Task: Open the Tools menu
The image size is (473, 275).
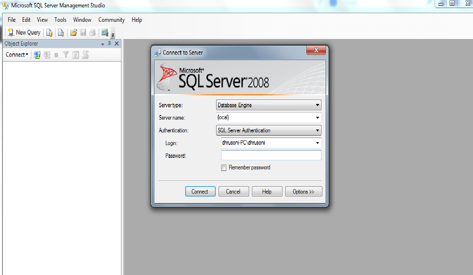Action: point(60,19)
